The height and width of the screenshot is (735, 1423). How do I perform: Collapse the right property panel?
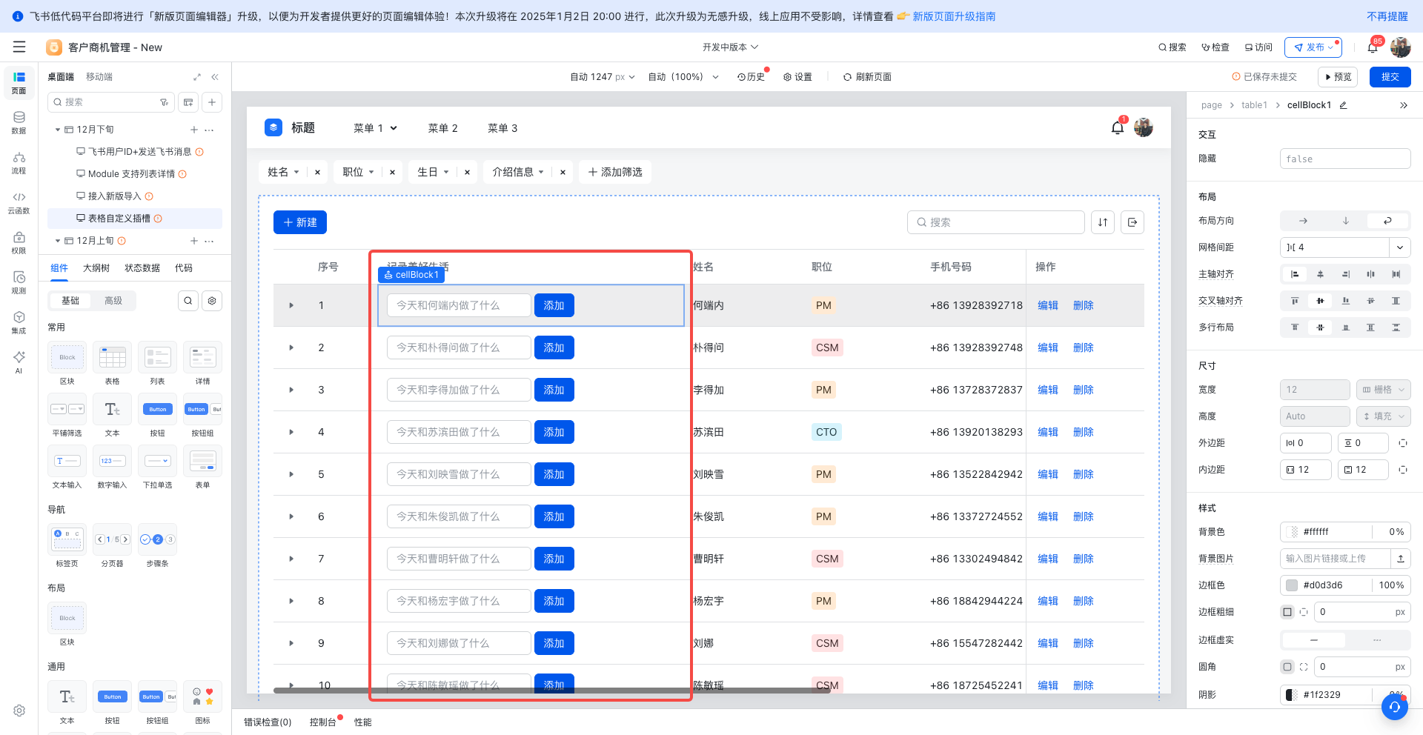pyautogui.click(x=1404, y=105)
